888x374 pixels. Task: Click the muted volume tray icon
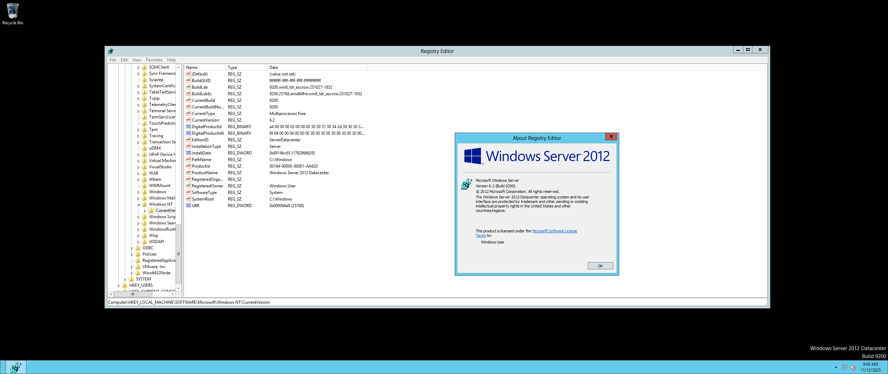click(x=853, y=367)
